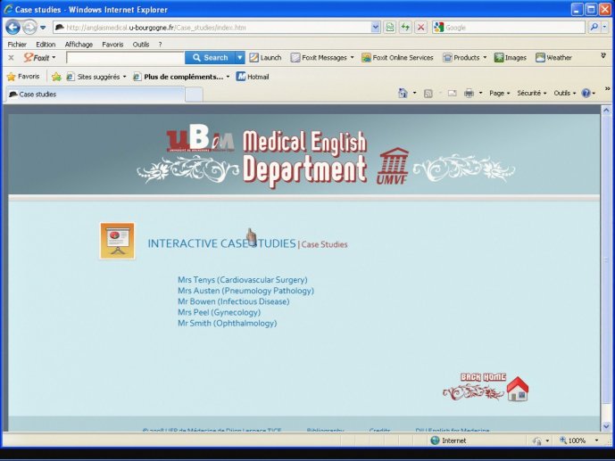
Task: Click the UB university logo
Action: pyautogui.click(x=201, y=138)
